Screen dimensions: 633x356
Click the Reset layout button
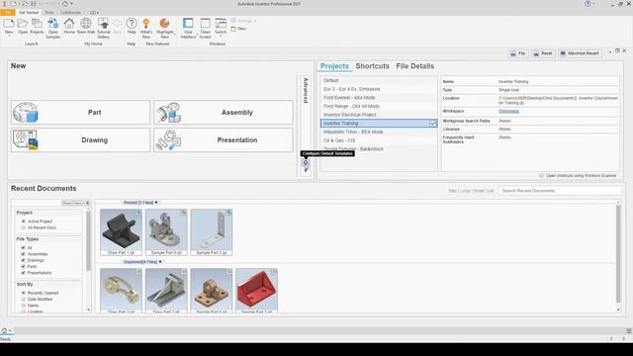(x=543, y=53)
